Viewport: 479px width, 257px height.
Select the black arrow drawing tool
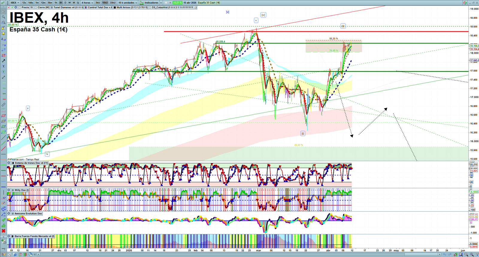tap(3, 61)
